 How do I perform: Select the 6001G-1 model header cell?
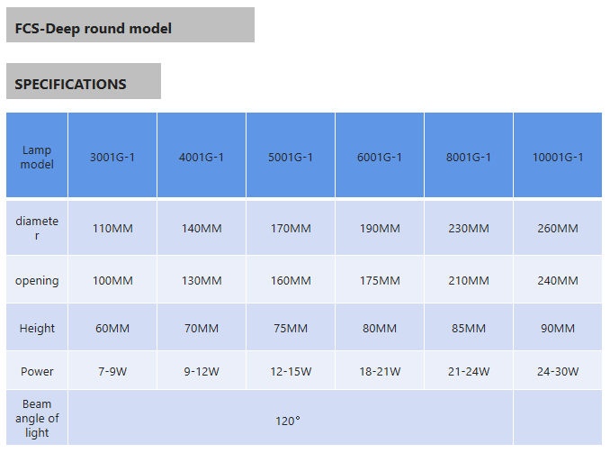click(380, 157)
